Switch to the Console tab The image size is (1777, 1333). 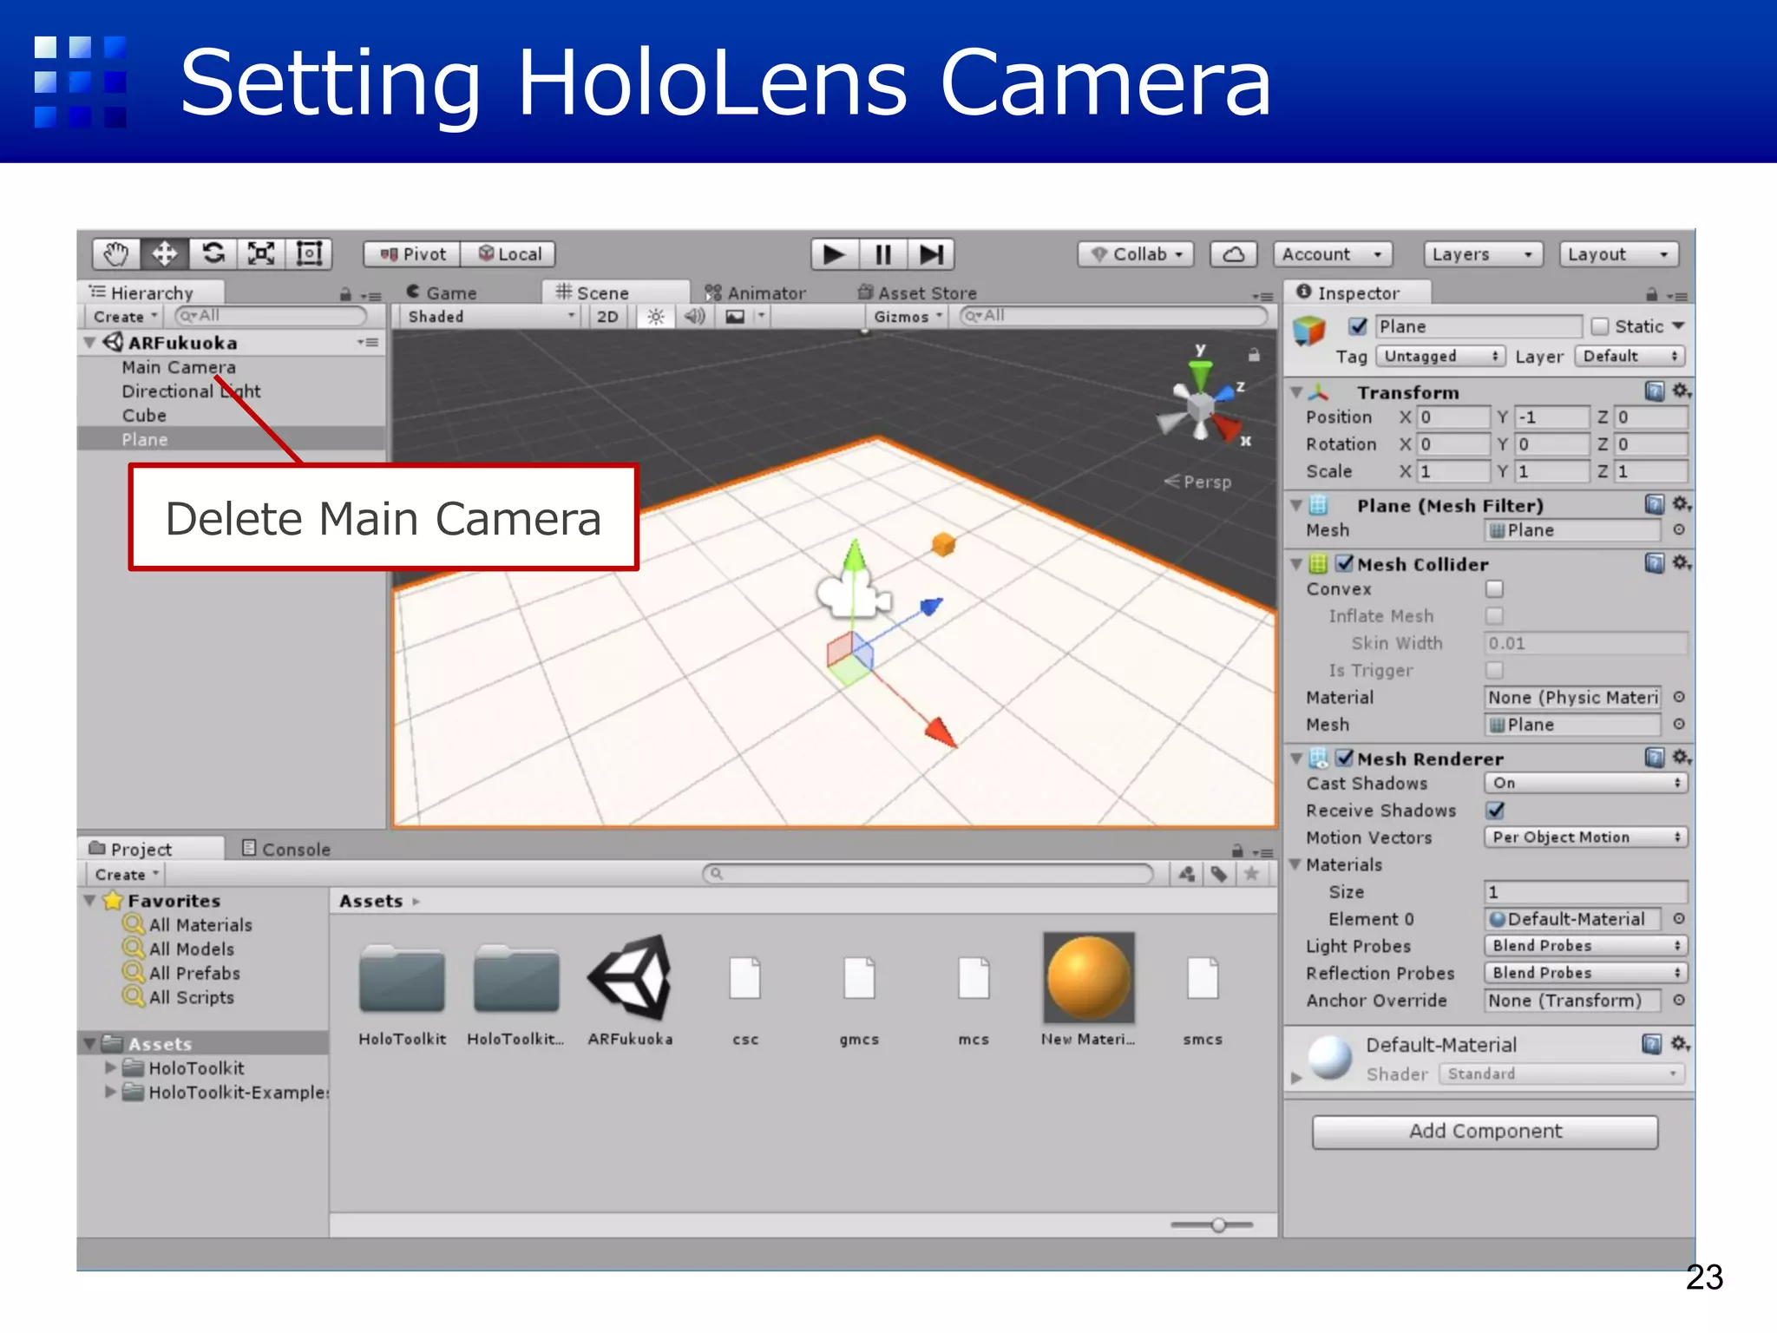pos(286,849)
